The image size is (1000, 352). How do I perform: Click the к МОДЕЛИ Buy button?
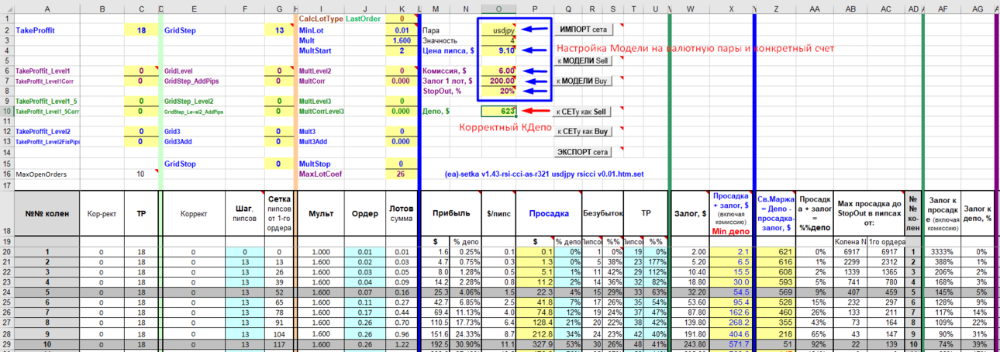582,81
